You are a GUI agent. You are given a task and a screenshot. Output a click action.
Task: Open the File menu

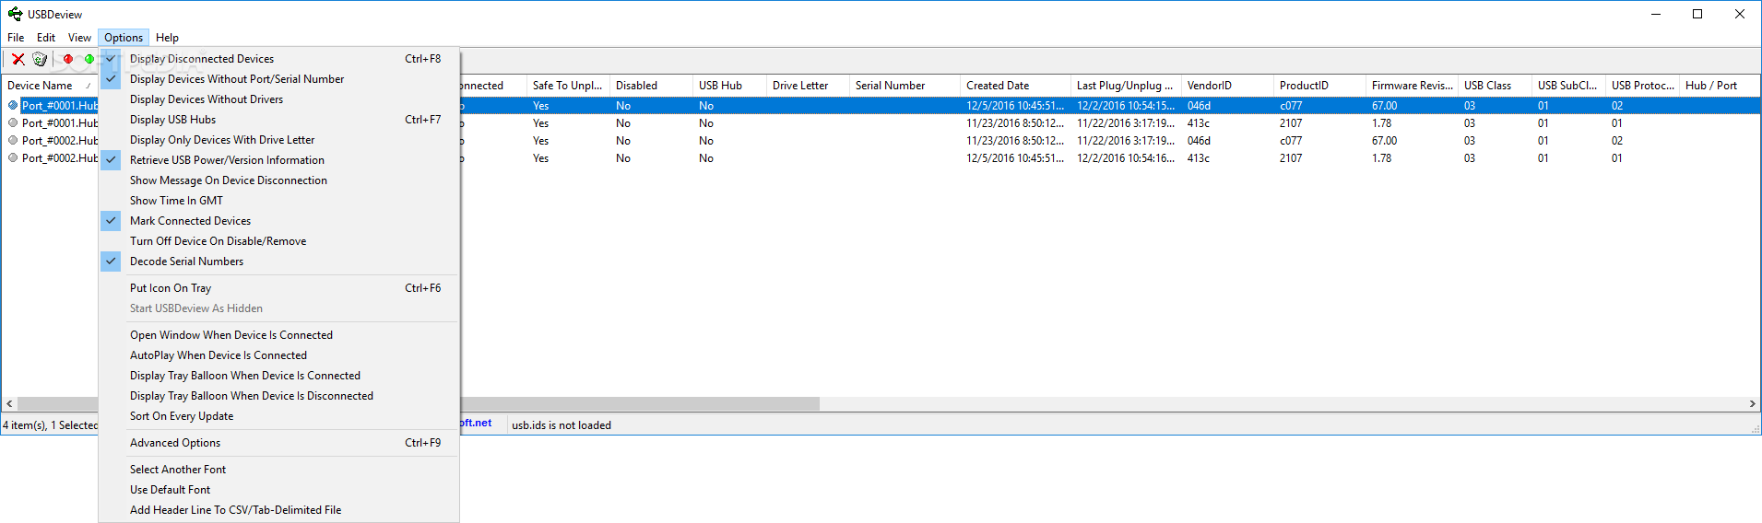point(16,38)
